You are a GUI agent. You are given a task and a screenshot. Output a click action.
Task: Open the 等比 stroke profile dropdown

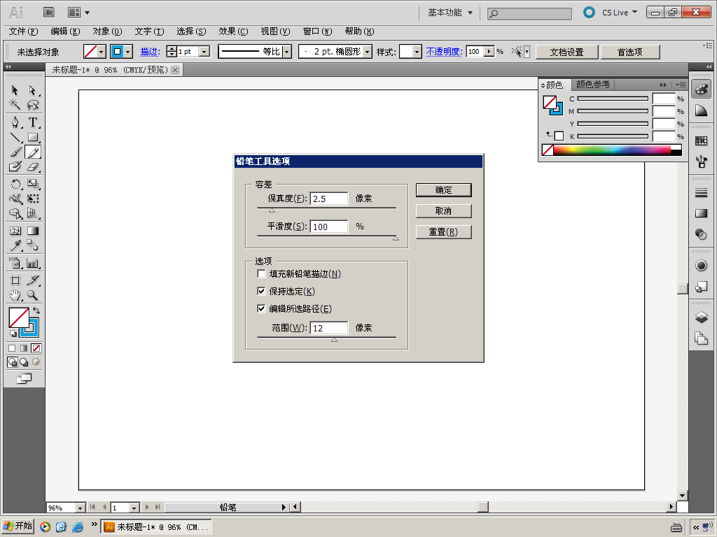(x=286, y=52)
